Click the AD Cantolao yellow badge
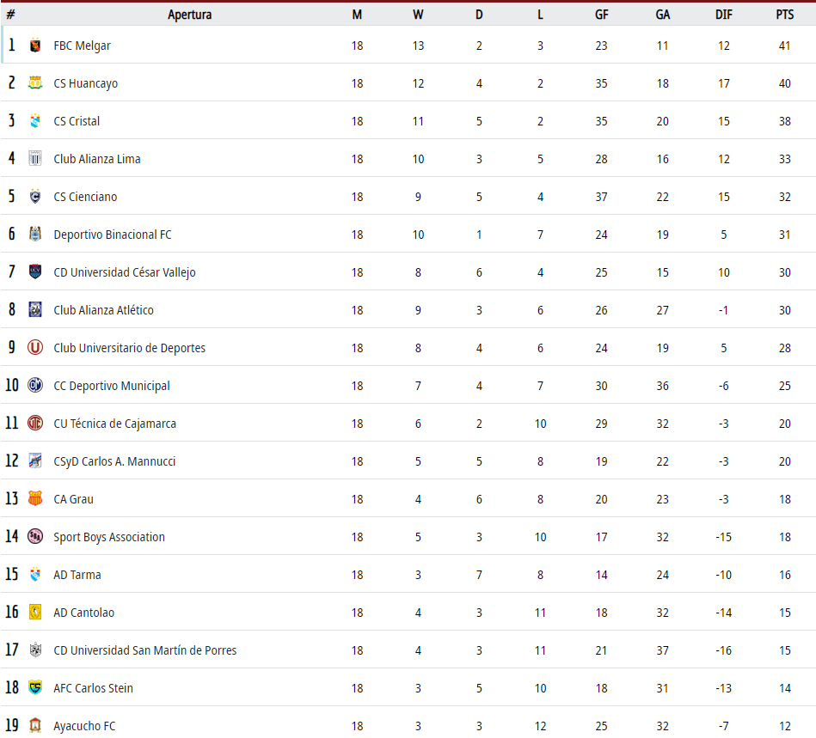The width and height of the screenshot is (816, 738). click(35, 613)
